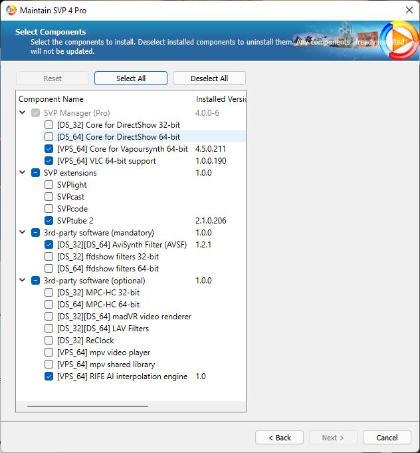Check madVR video renderer

coord(49,317)
